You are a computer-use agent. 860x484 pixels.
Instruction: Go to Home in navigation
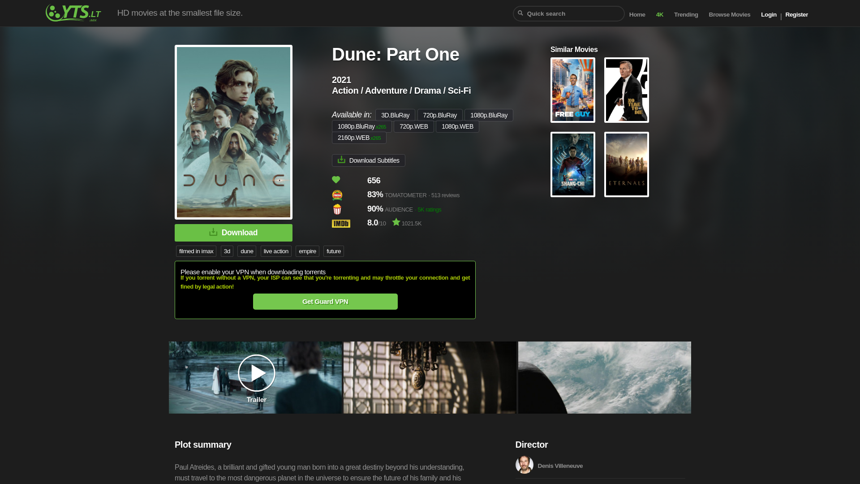point(637,15)
